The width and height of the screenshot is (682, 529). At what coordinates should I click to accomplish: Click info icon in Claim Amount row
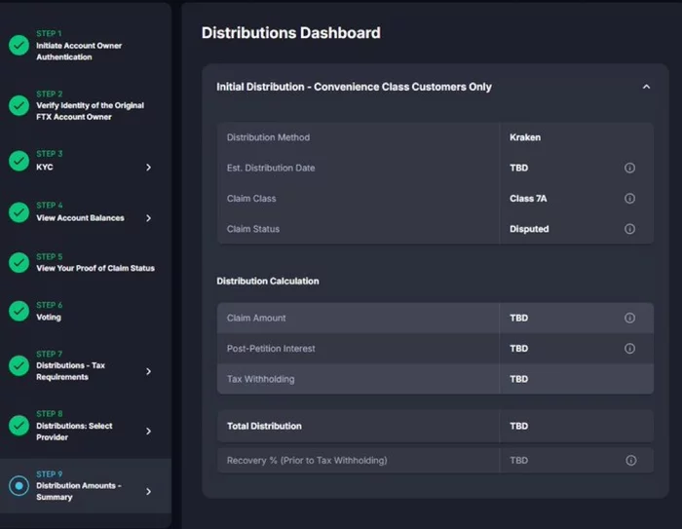[629, 318]
